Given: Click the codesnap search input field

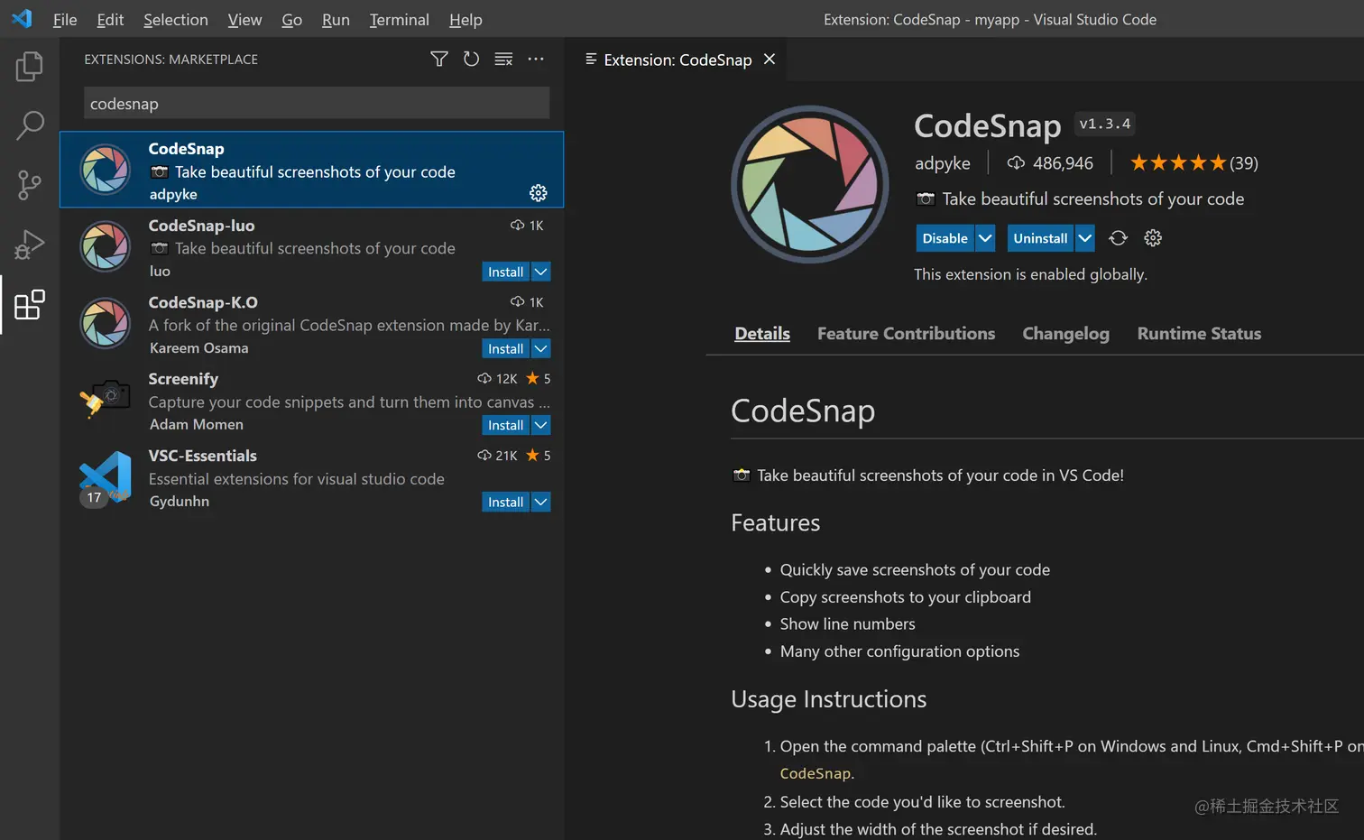Looking at the screenshot, I should click(x=316, y=104).
